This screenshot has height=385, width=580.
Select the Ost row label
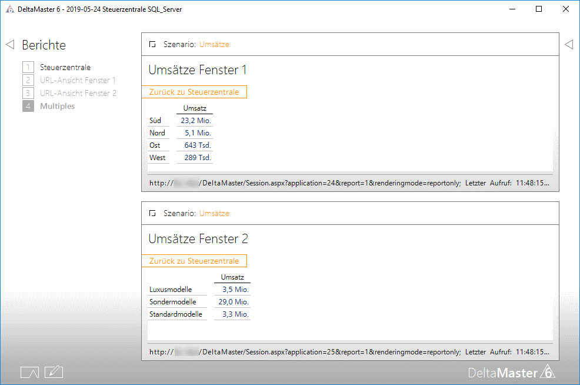click(x=155, y=145)
